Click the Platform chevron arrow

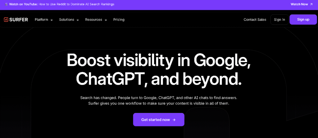pyautogui.click(x=52, y=20)
